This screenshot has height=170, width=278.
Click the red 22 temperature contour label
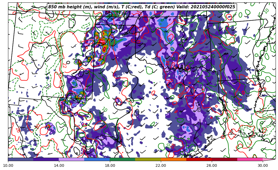[64, 65]
